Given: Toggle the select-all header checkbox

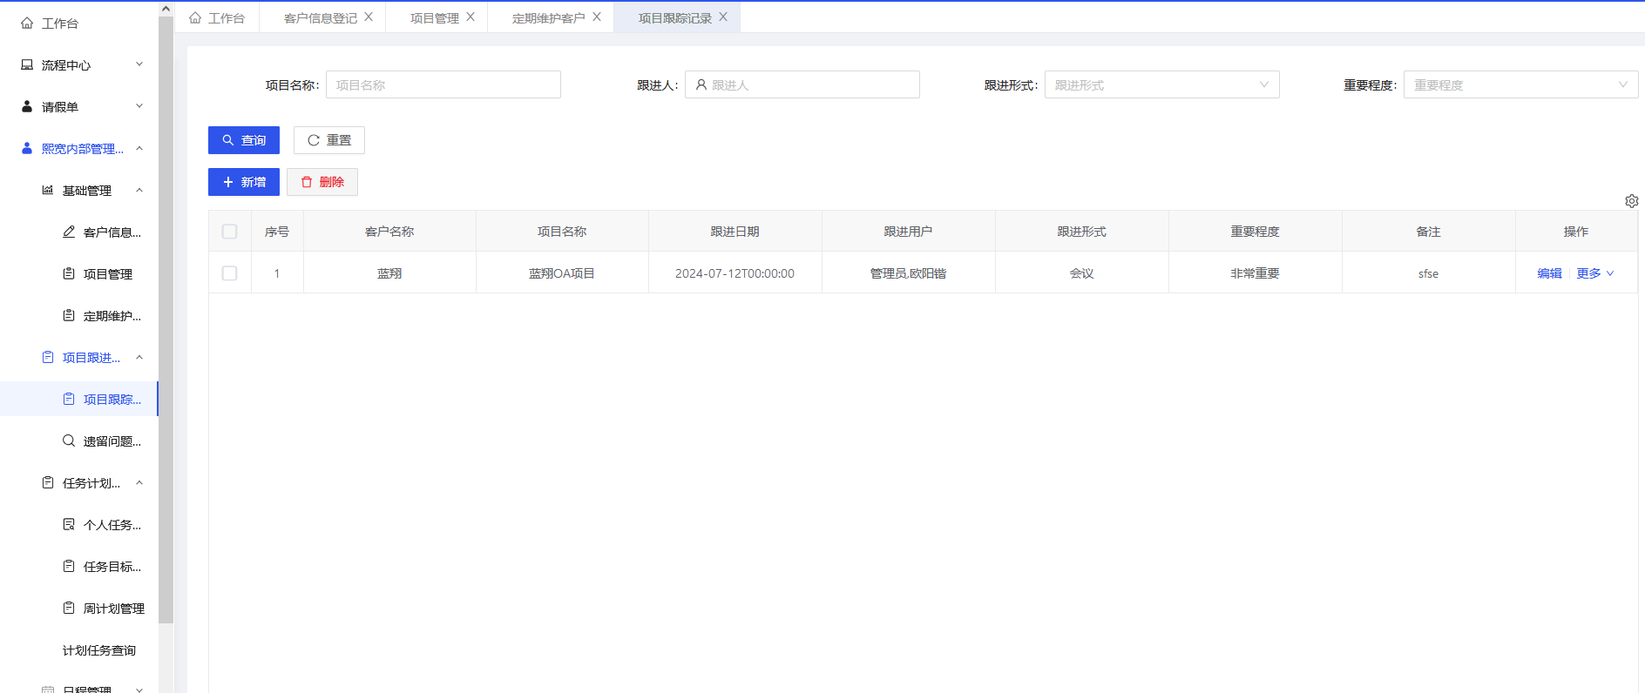Looking at the screenshot, I should tap(230, 232).
